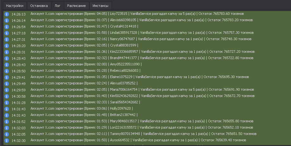Click info icon of 14:29:49 log entry
The image size is (291, 146).
click(7, 84)
